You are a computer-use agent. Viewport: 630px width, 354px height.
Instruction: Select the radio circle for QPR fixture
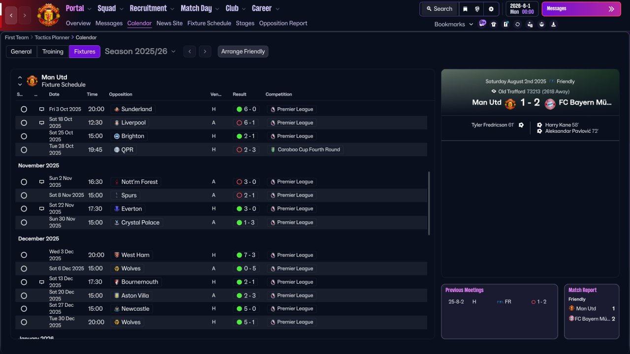tap(24, 149)
